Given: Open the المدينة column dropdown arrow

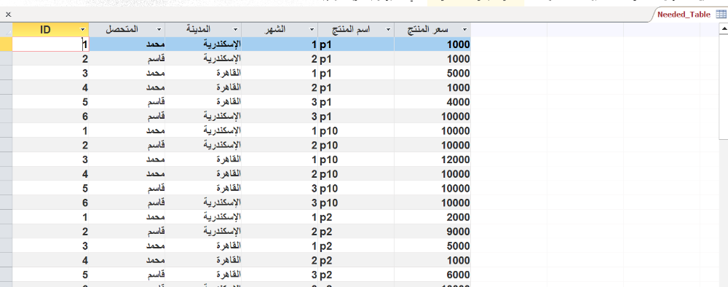Looking at the screenshot, I should [x=235, y=30].
